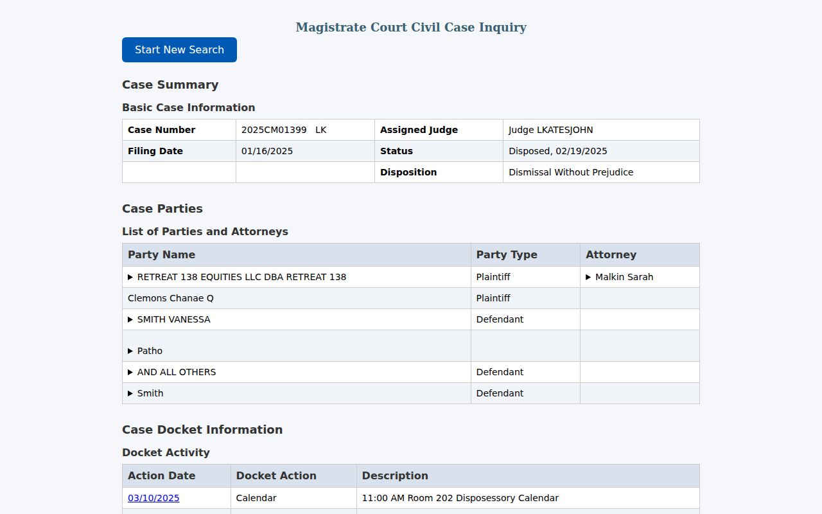Expand the SMITH VANESSA defendant row
822x514 pixels.
tap(169, 319)
